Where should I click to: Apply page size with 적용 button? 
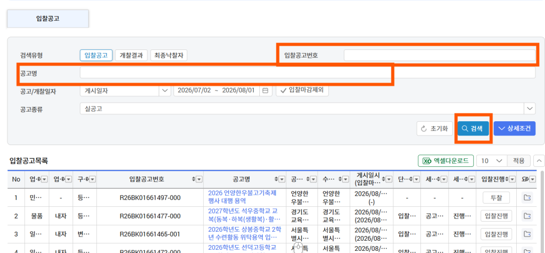click(519, 161)
